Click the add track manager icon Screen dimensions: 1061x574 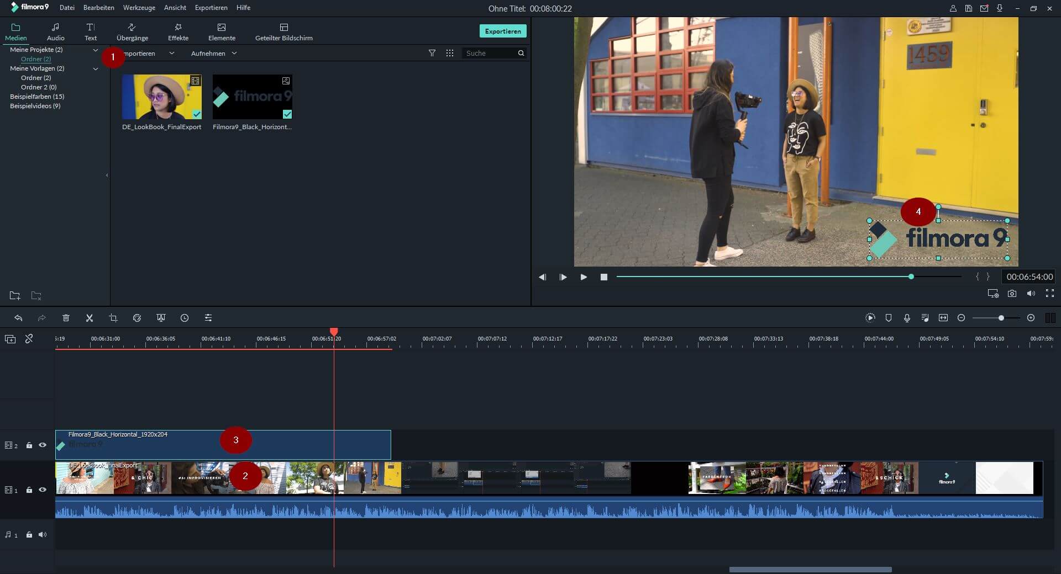point(10,339)
